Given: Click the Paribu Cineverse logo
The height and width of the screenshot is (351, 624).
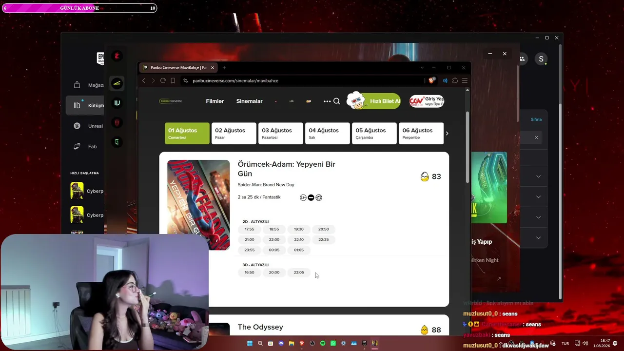Looking at the screenshot, I should [x=171, y=101].
